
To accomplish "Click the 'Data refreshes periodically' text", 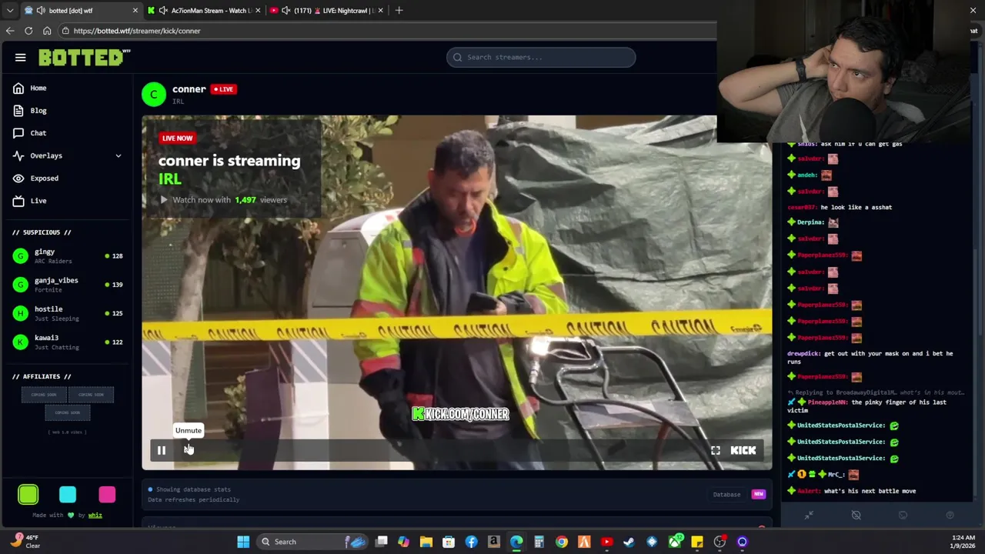I will pyautogui.click(x=193, y=500).
